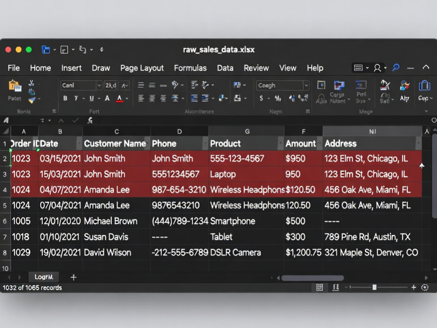
Task: Click the Format Painter brush icon
Action: coord(32,100)
